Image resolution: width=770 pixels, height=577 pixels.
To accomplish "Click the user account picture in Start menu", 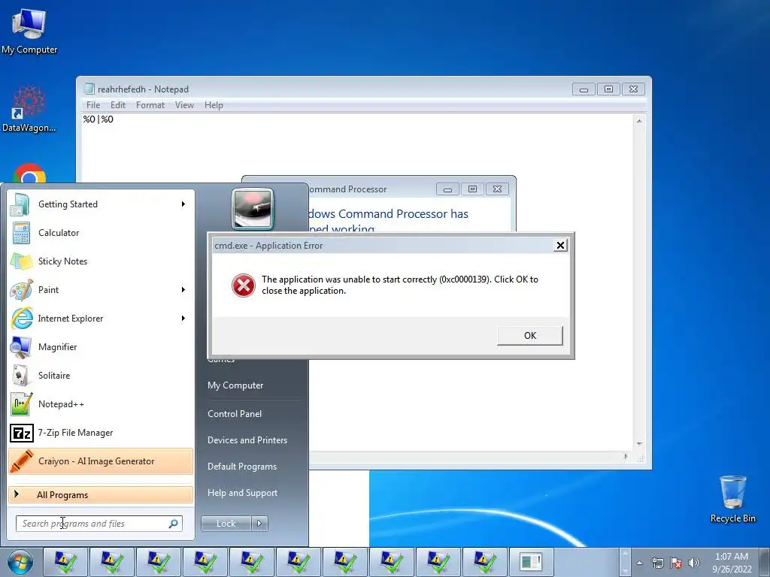I will (253, 210).
